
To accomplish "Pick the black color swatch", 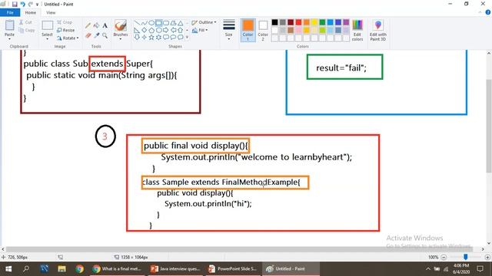I will [x=275, y=22].
